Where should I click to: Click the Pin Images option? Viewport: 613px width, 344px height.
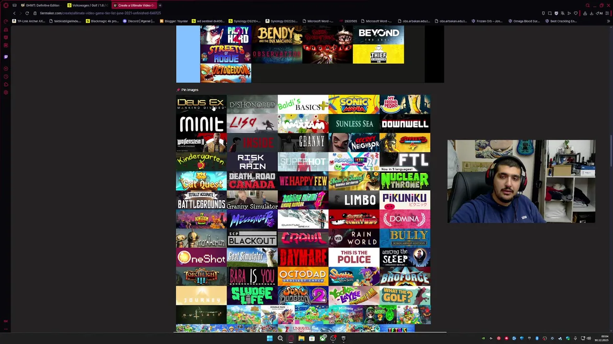[x=187, y=90]
